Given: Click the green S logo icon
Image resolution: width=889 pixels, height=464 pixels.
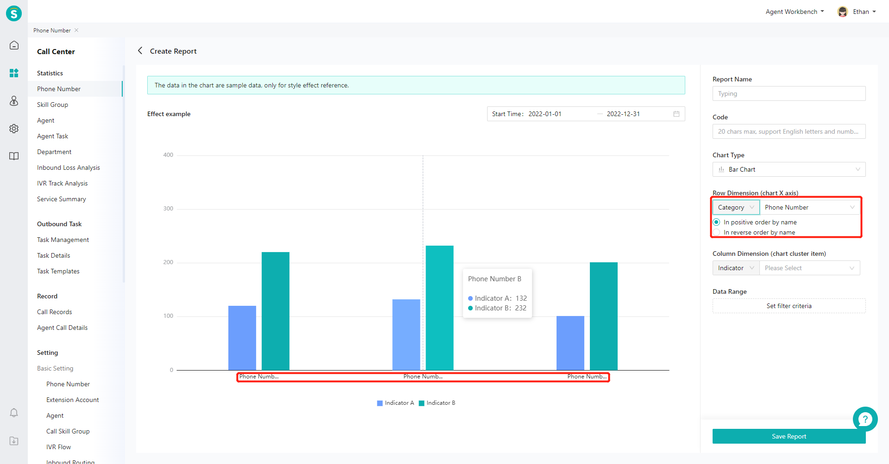Looking at the screenshot, I should (x=14, y=13).
